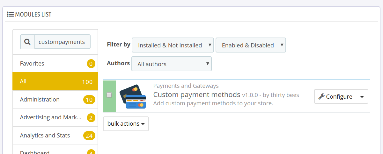The image size is (383, 154).
Task: Click the Analytics and Stats badge 24
Action: tap(89, 136)
